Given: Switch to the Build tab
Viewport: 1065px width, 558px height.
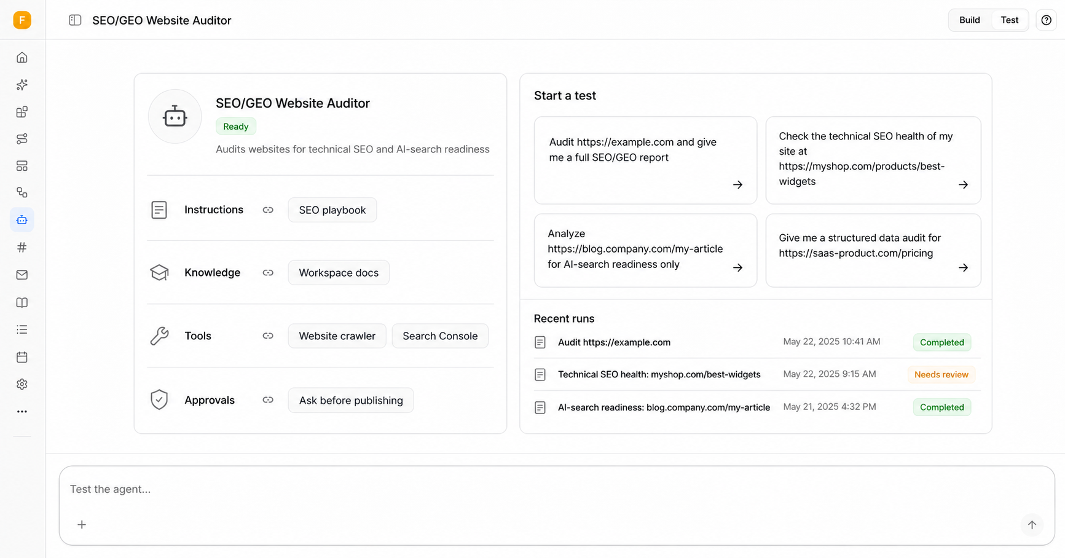Looking at the screenshot, I should [970, 20].
